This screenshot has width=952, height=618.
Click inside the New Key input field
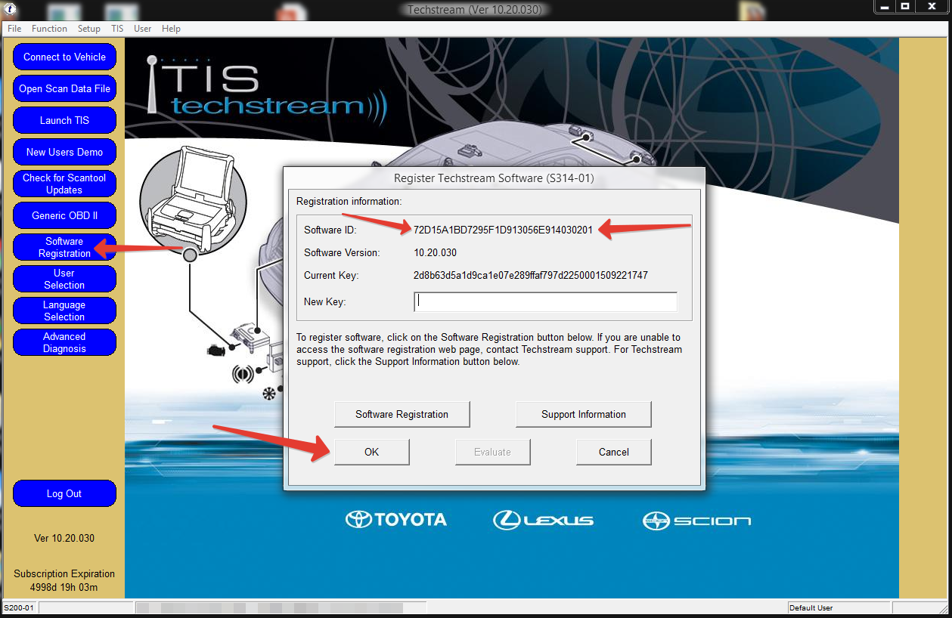tap(545, 301)
